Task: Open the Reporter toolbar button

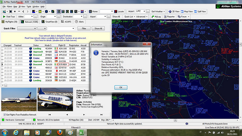Action: point(169,17)
